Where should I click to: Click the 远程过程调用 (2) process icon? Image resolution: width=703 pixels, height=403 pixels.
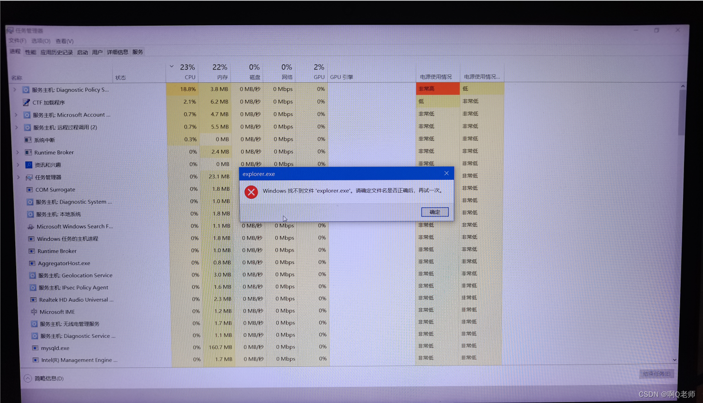pos(28,128)
